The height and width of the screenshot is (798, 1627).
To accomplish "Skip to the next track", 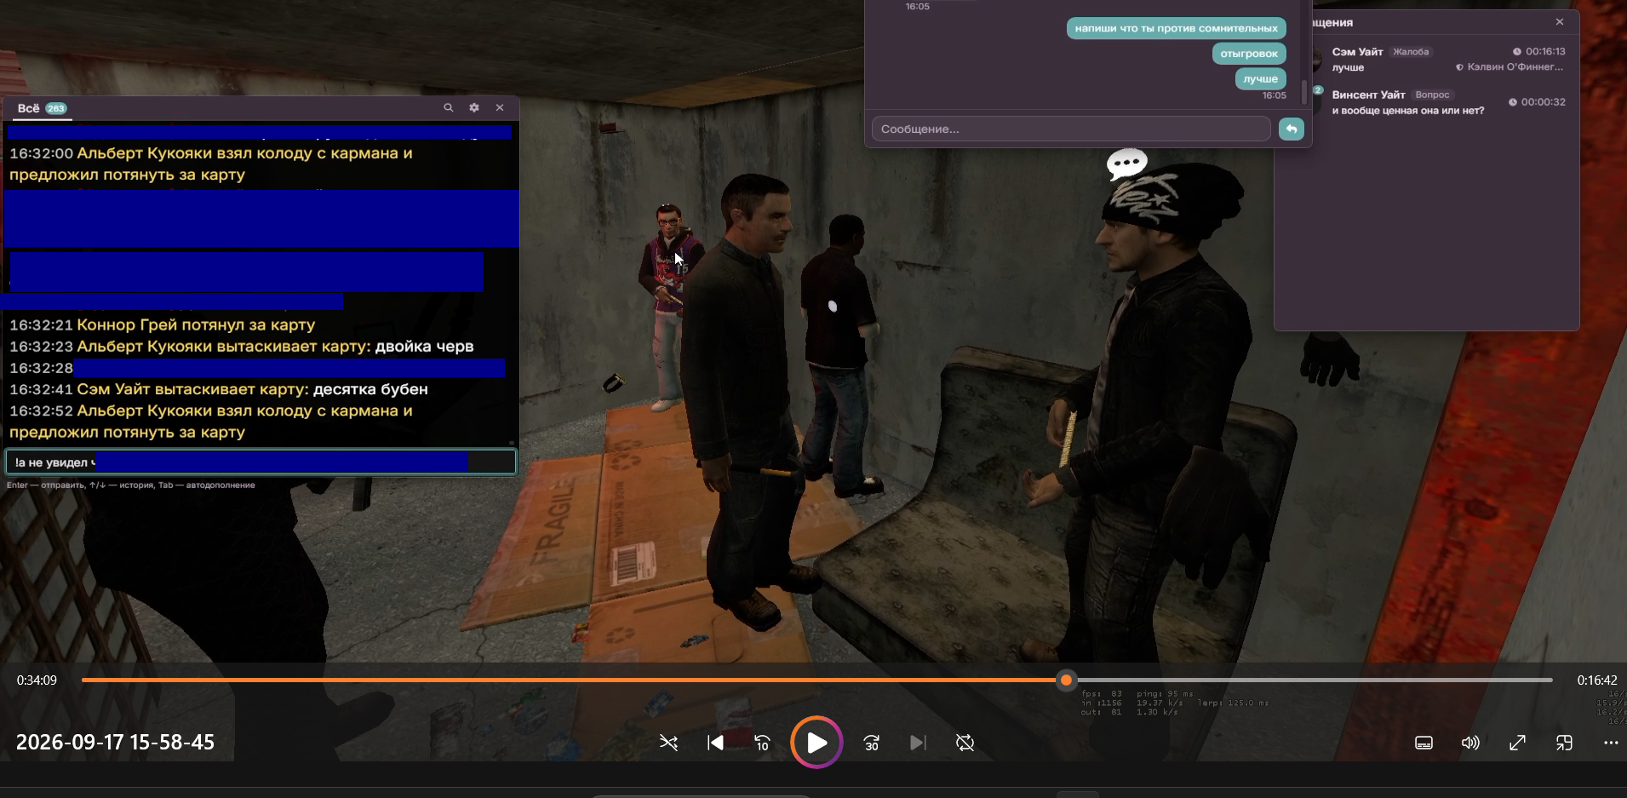I will (x=918, y=743).
